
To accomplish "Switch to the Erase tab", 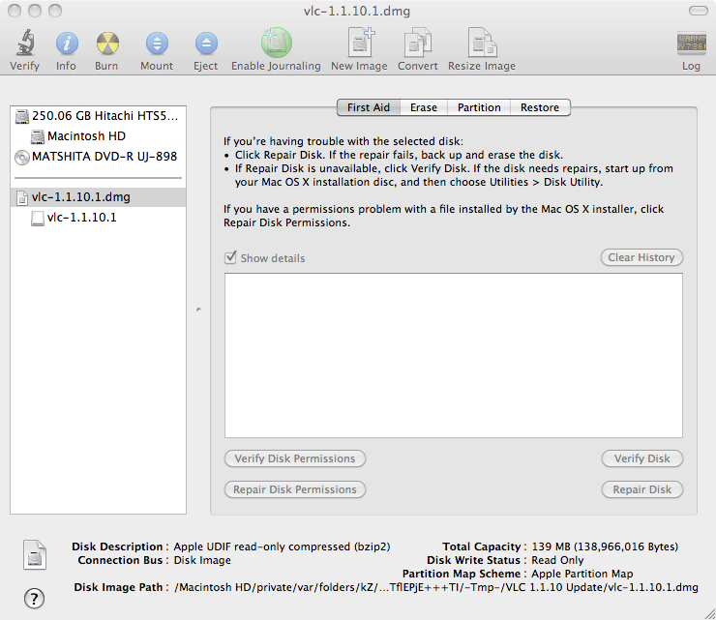I will [423, 107].
